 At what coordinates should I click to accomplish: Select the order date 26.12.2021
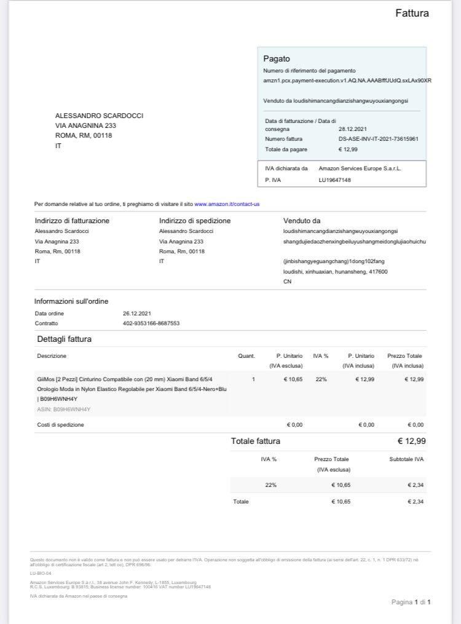[x=136, y=314]
